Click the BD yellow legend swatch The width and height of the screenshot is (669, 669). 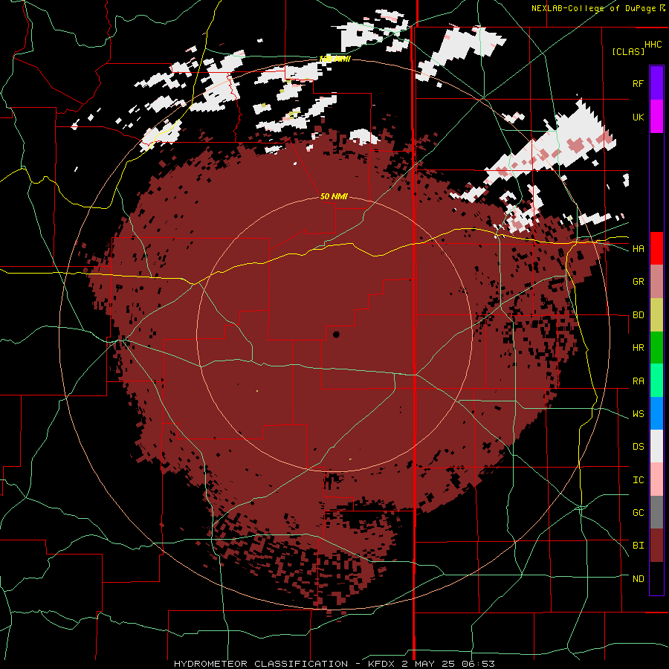tap(656, 315)
